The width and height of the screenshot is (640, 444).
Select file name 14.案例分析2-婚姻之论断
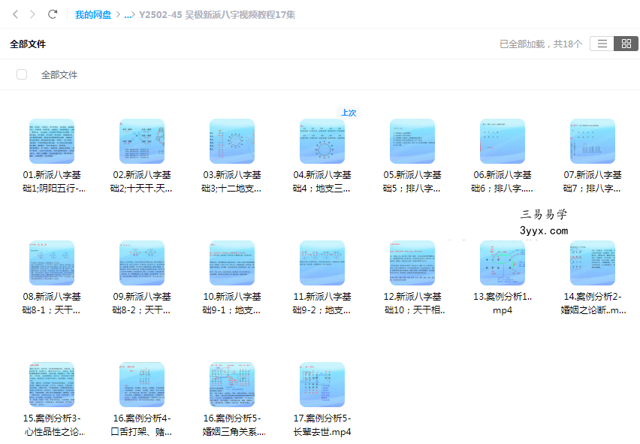(x=593, y=304)
